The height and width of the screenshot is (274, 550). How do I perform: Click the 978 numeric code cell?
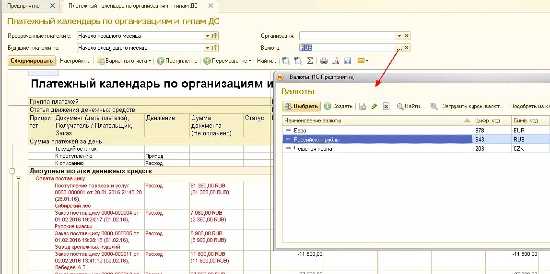point(492,131)
